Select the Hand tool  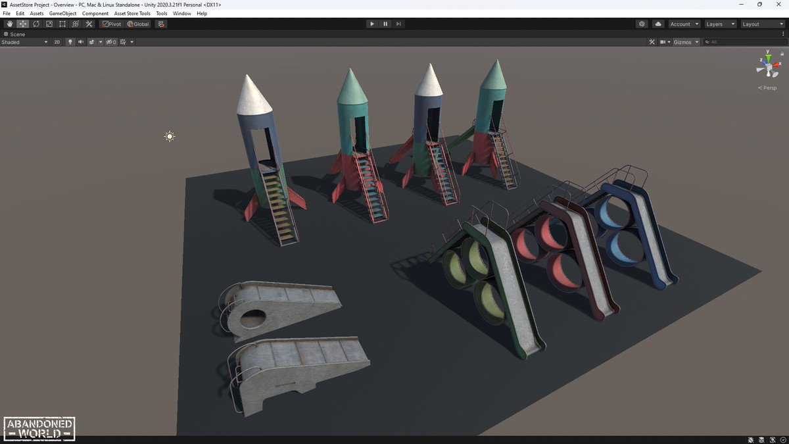(x=10, y=24)
